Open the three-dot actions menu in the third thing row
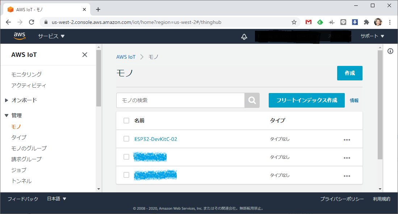398x214 pixels. coord(347,176)
